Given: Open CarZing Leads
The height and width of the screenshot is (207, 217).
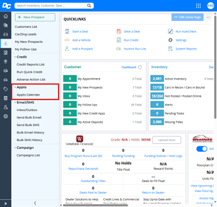Looking at the screenshot, I should point(26,34).
